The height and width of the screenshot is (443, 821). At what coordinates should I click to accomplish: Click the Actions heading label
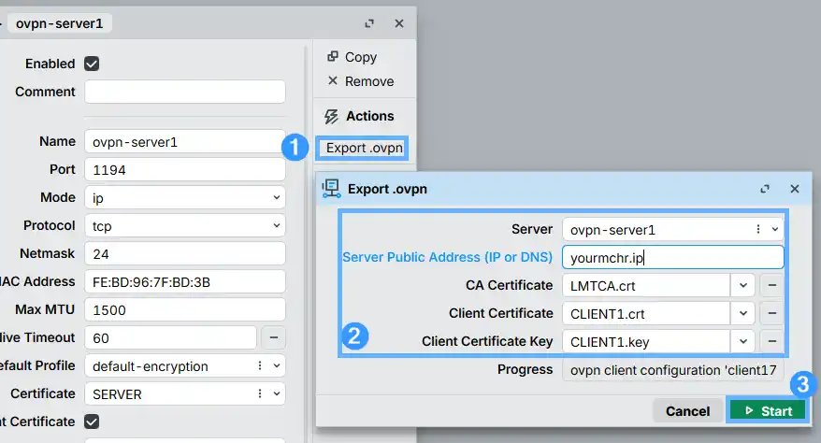point(369,116)
